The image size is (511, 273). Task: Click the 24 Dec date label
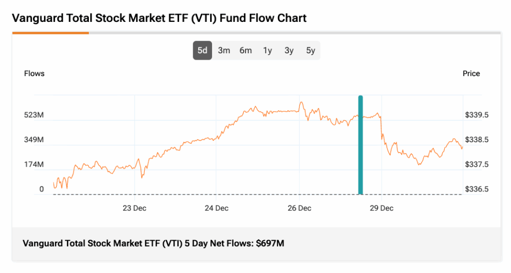[x=217, y=208]
